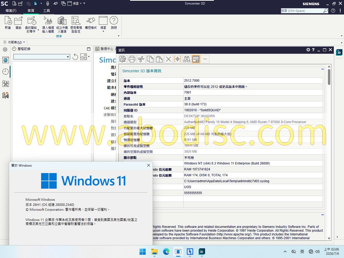The image size is (344, 258).
Task: Open User Defaults (使用者預設設定)
Action: tap(76, 24)
